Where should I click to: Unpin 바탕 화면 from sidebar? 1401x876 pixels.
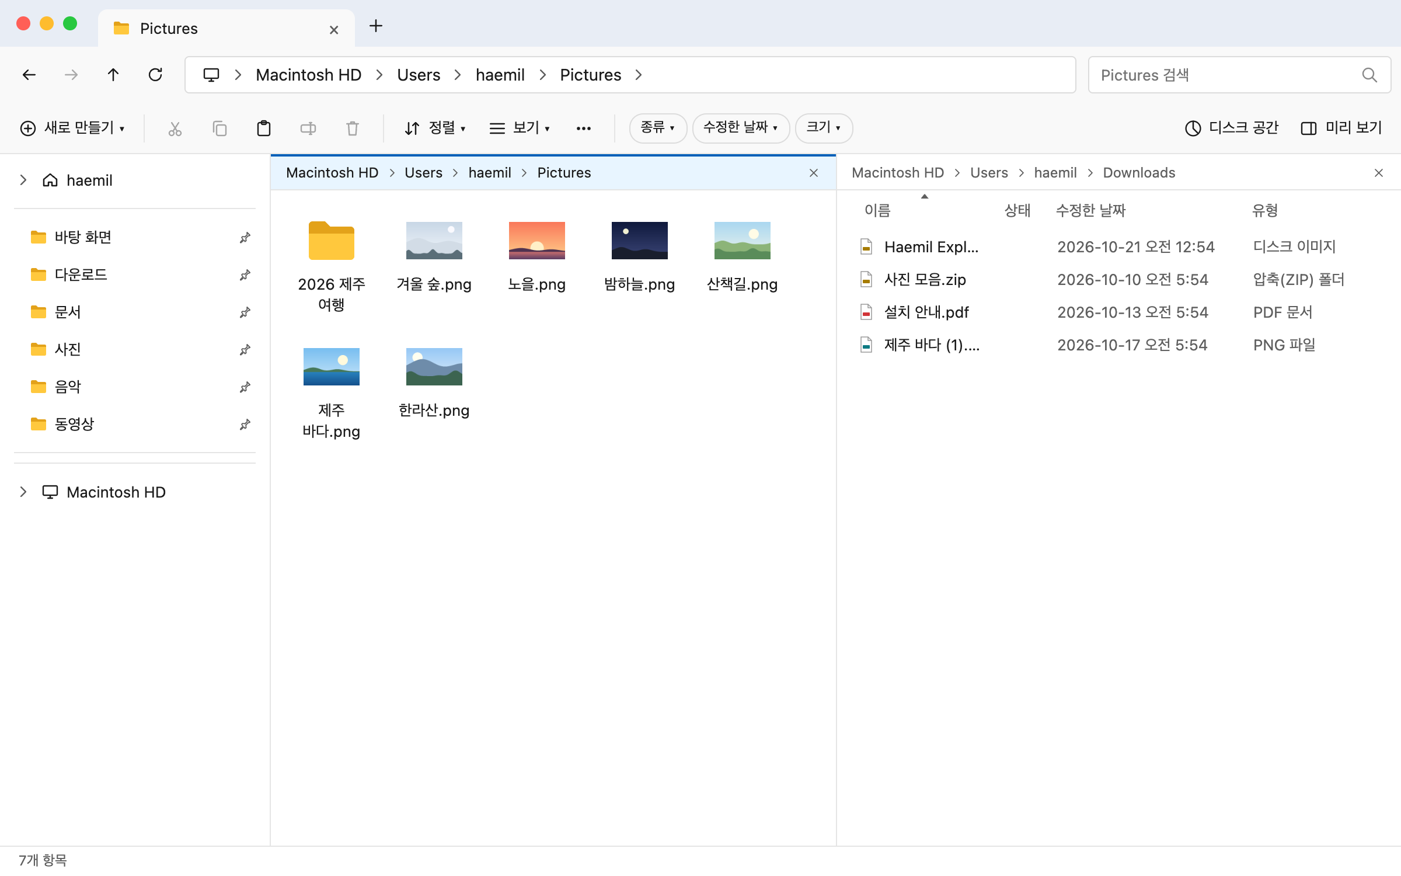245,238
